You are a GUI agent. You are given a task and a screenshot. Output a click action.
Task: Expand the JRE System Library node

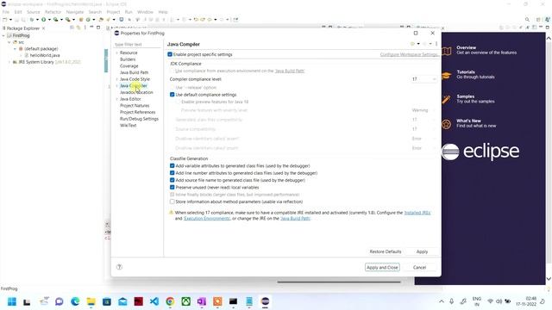[x=9, y=62]
